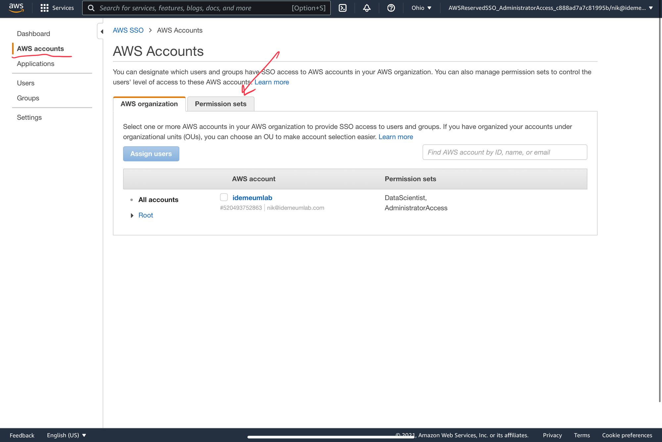Screen dimensions: 662x442
Task: Go to the AWS console home logo
Action: click(x=16, y=8)
